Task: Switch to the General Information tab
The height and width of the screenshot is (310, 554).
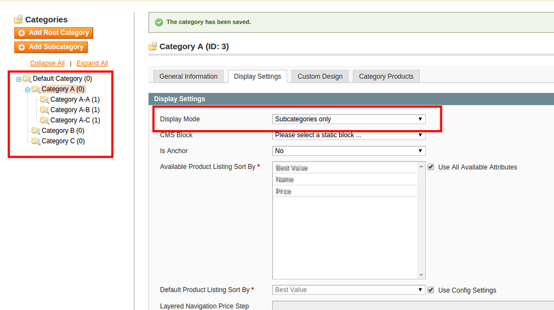Action: click(189, 76)
